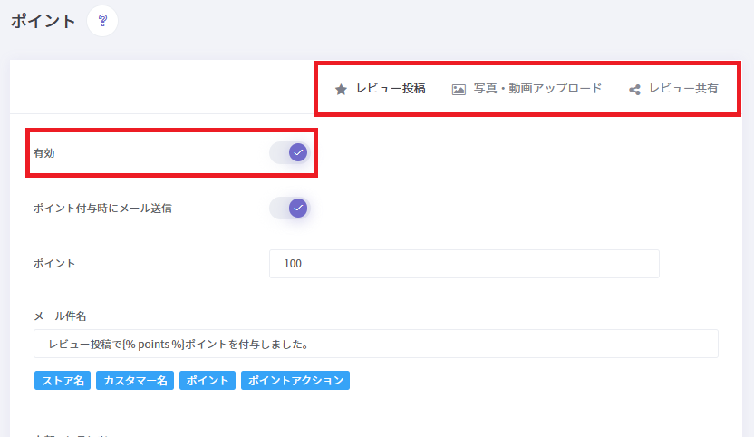Switch to the レビュー投稿 tab
This screenshot has height=437, width=754.
pos(390,89)
